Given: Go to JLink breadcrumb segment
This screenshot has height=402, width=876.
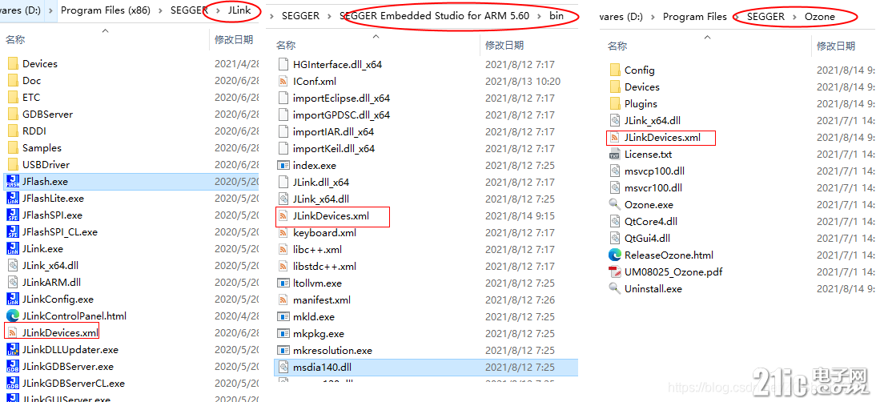Looking at the screenshot, I should (239, 10).
